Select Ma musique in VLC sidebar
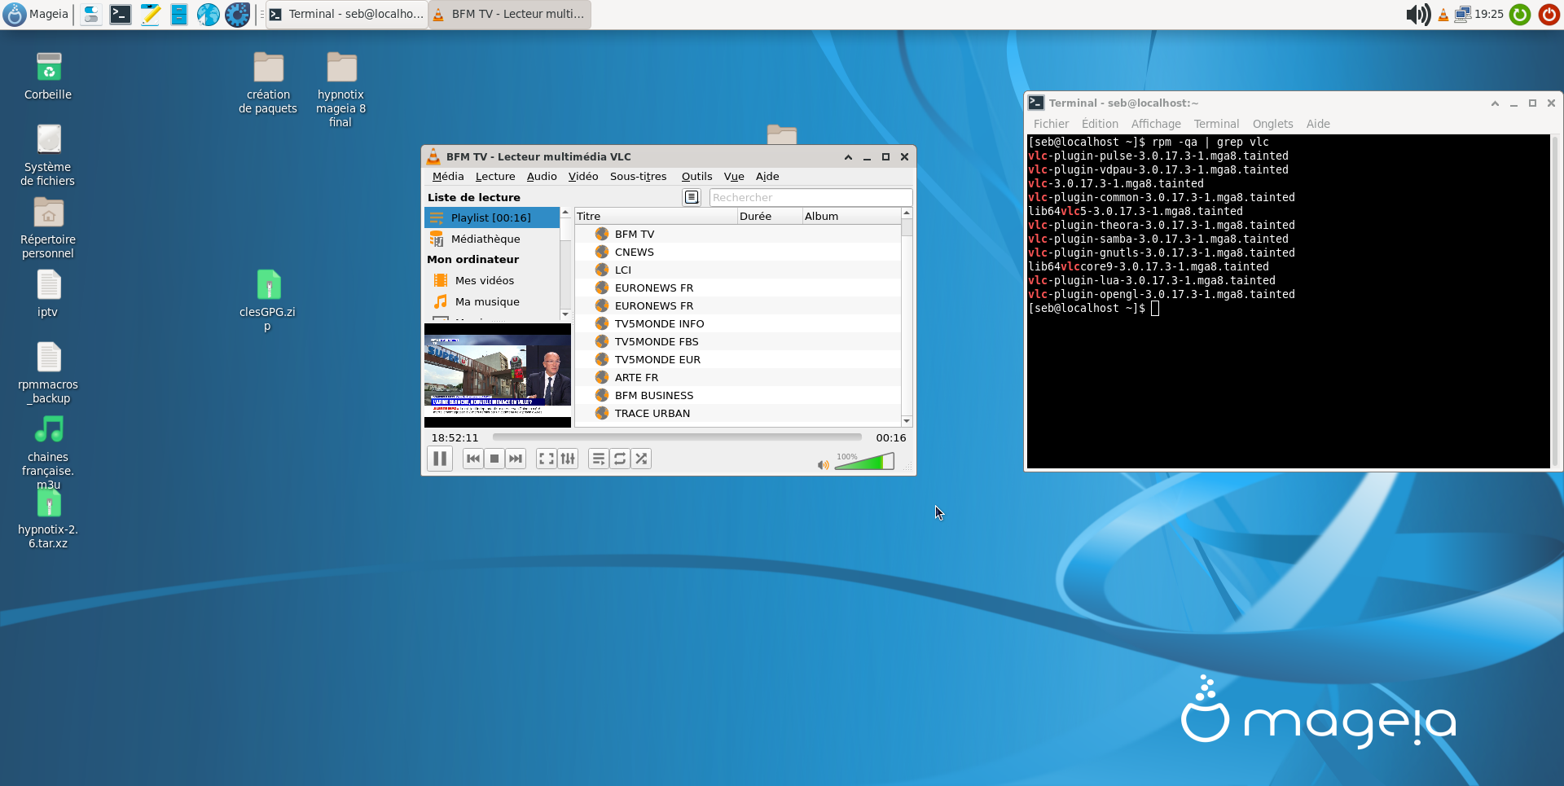 492,301
